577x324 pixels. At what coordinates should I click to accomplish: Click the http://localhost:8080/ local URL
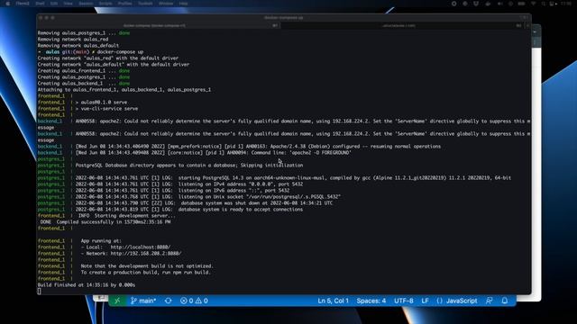(141, 247)
